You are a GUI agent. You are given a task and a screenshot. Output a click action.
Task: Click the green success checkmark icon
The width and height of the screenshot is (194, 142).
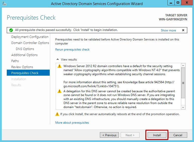pyautogui.click(x=11, y=30)
